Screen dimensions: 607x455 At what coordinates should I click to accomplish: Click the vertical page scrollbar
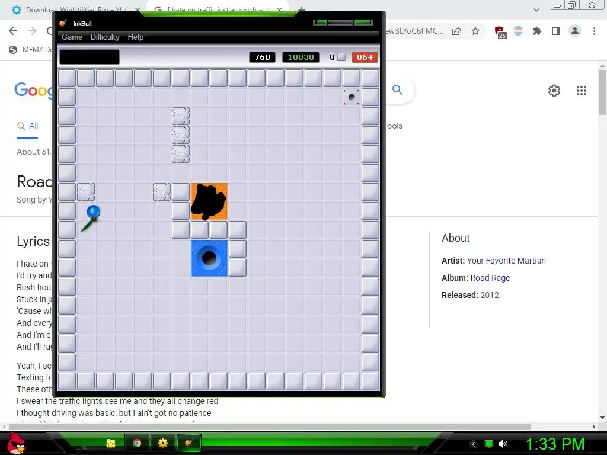coord(602,92)
